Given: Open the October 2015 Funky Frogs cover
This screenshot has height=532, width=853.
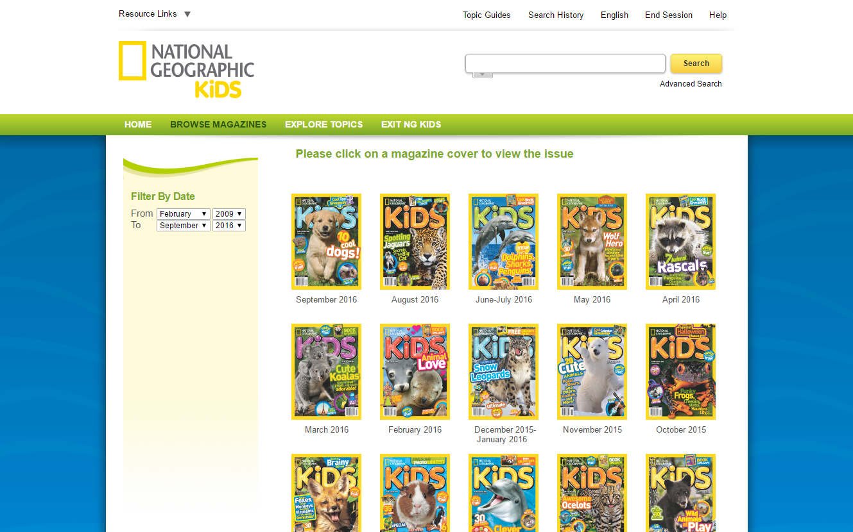Looking at the screenshot, I should [x=680, y=372].
